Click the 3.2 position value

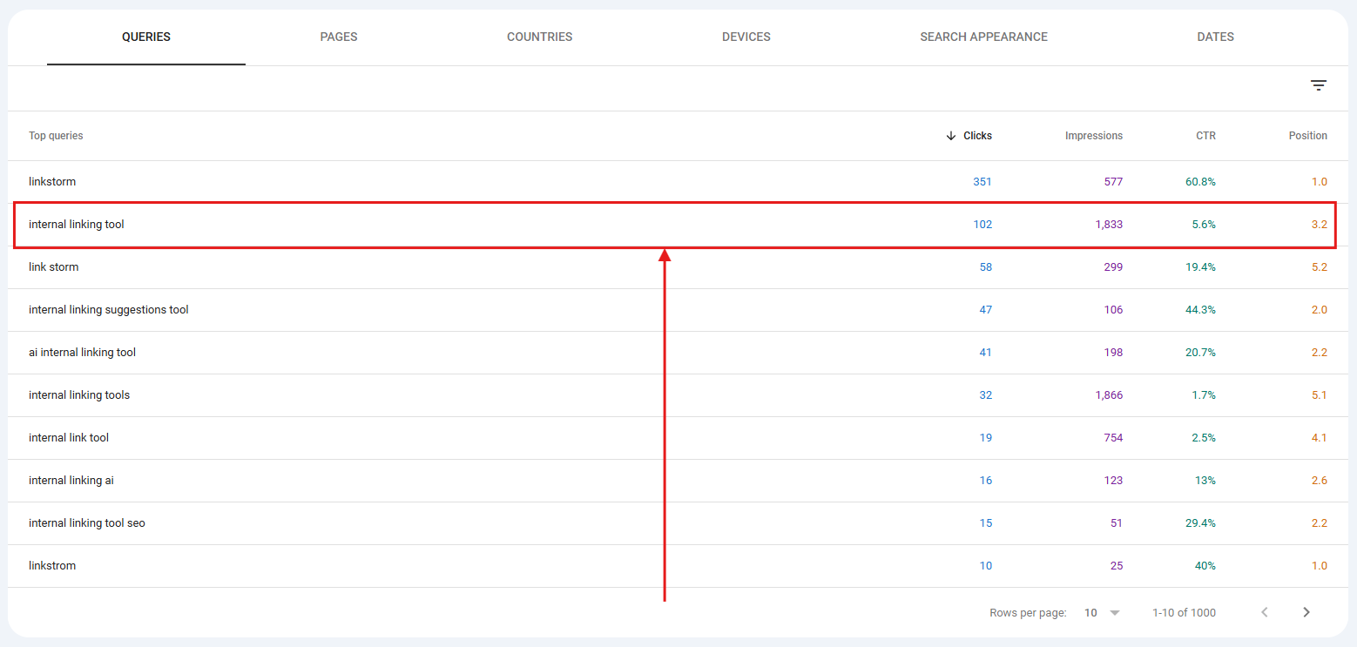click(1320, 225)
